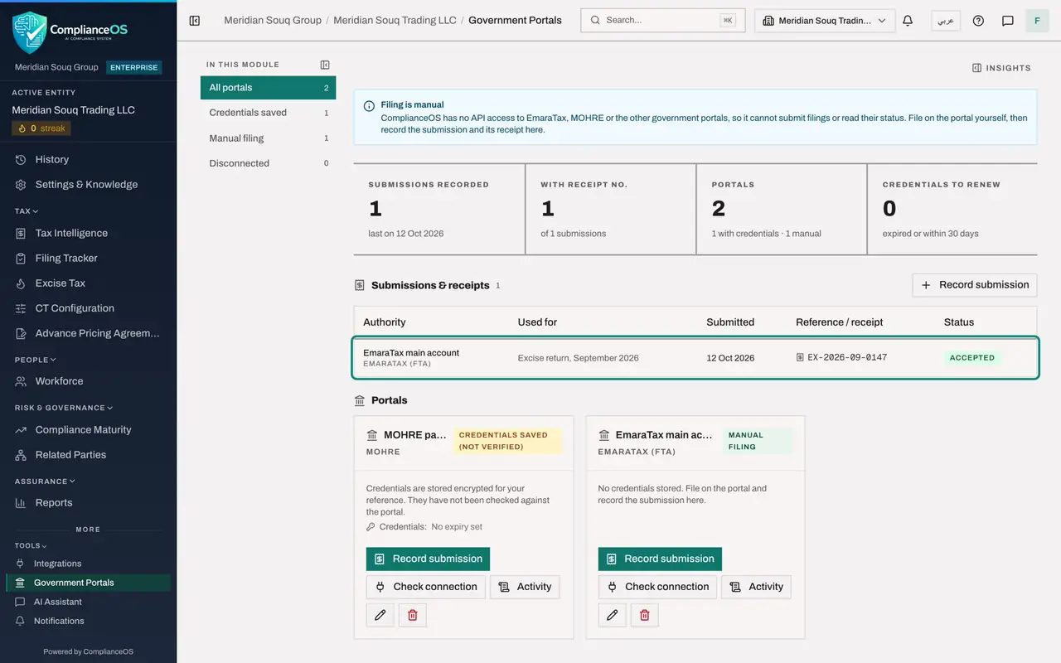Image resolution: width=1061 pixels, height=663 pixels.
Task: Open Excise Tax in sidebar
Action: [x=89, y=283]
